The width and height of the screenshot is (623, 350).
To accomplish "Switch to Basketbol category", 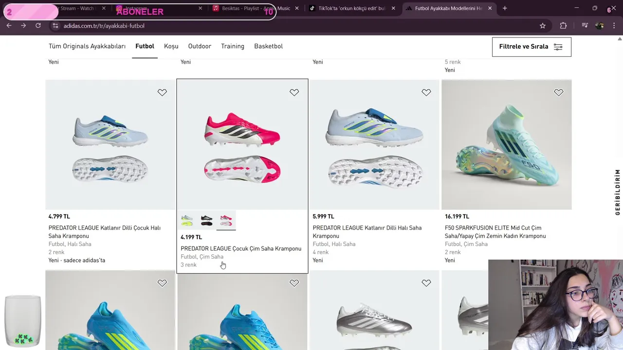I will 268,46.
